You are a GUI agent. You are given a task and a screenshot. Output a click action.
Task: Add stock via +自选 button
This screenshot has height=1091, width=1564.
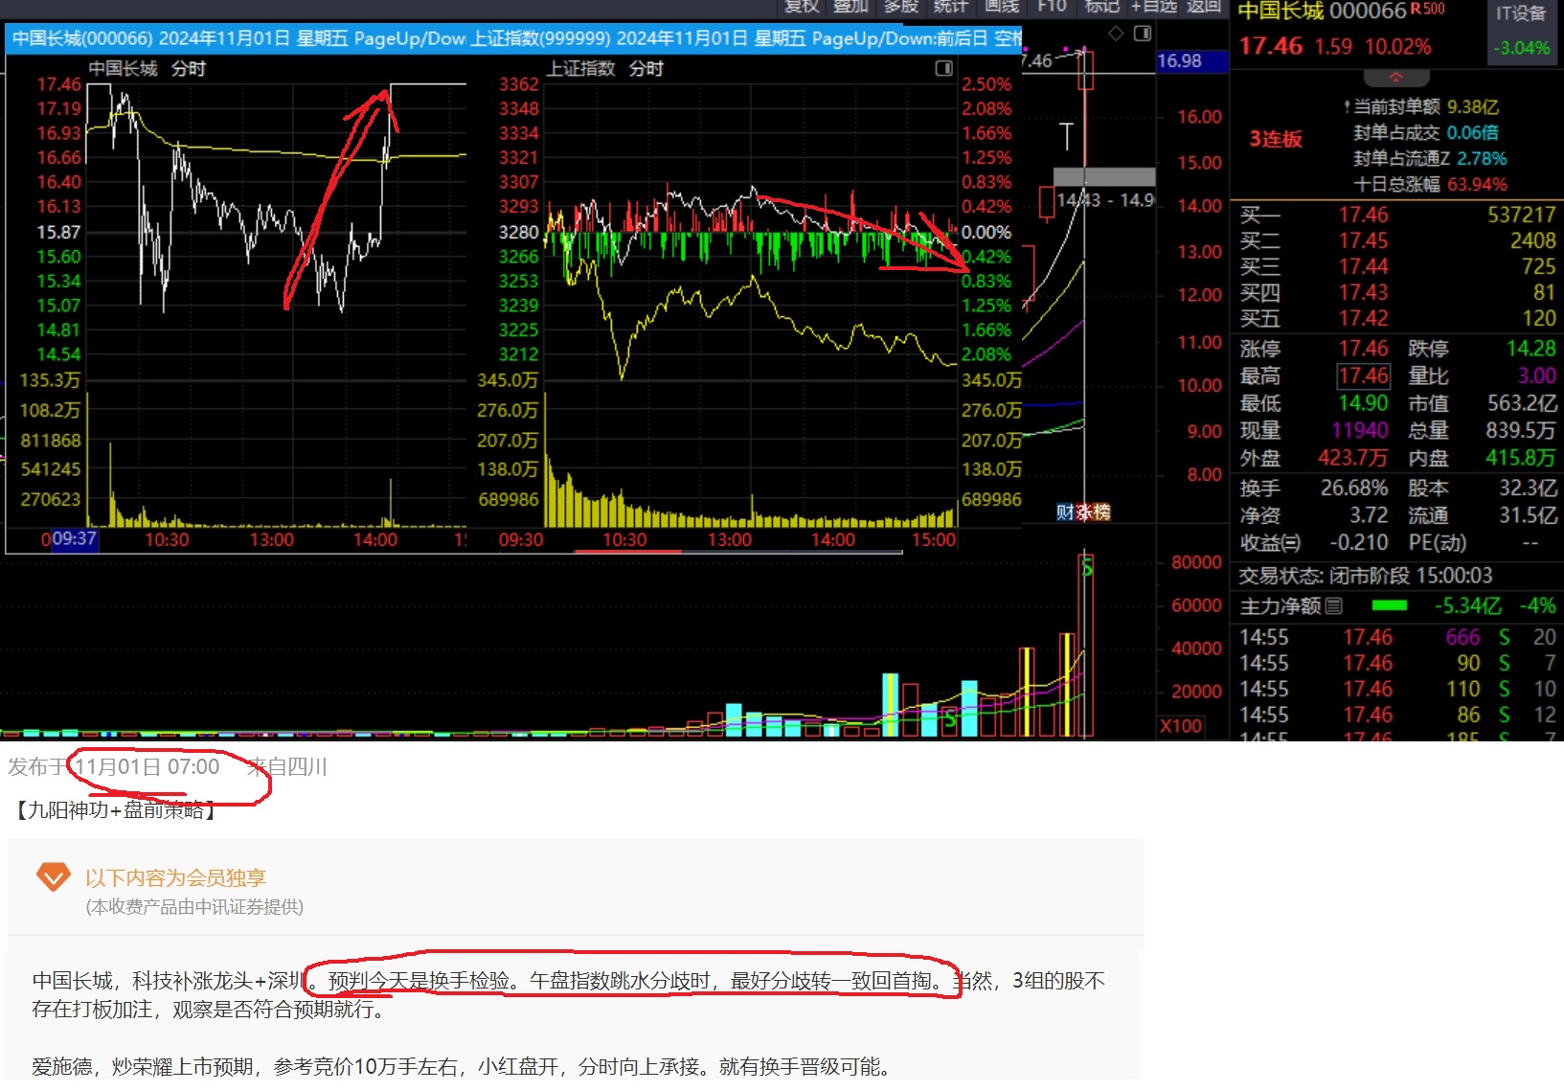pos(1153,6)
